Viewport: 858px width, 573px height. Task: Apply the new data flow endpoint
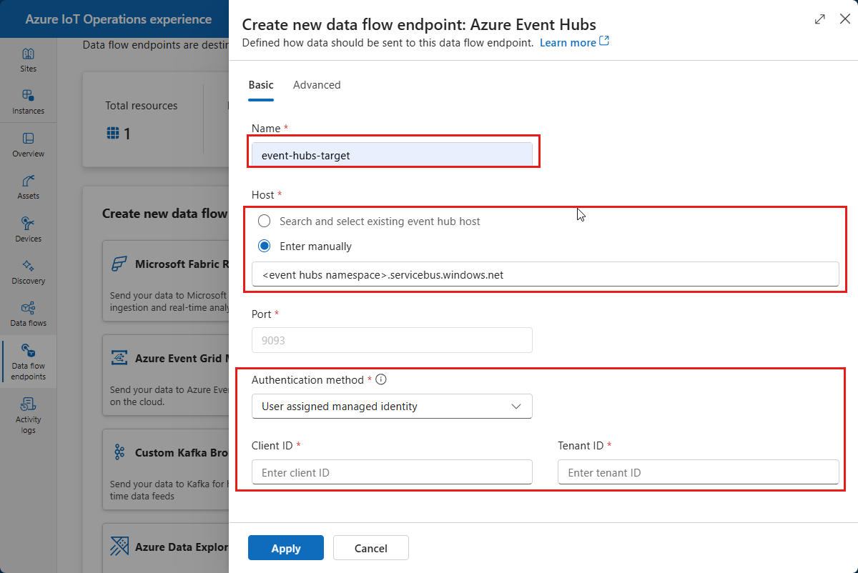click(285, 547)
